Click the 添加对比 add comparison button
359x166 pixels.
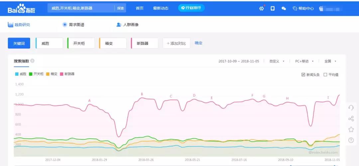point(176,43)
